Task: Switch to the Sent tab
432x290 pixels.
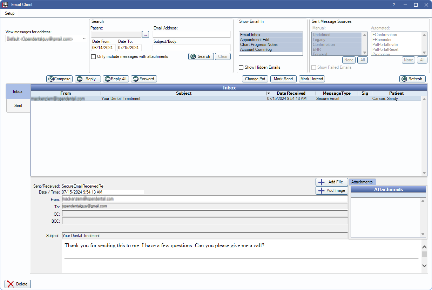Action: (x=18, y=106)
